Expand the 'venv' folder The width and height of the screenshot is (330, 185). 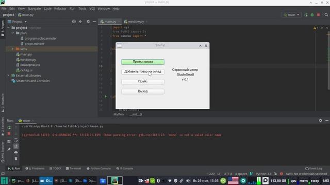12,49
